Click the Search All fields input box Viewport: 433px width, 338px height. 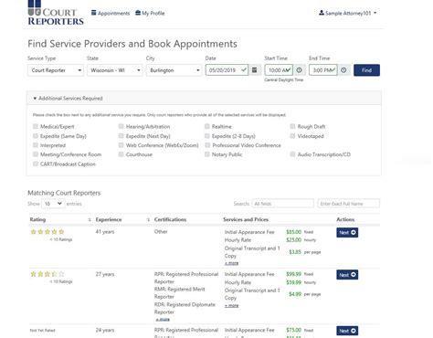(x=283, y=204)
